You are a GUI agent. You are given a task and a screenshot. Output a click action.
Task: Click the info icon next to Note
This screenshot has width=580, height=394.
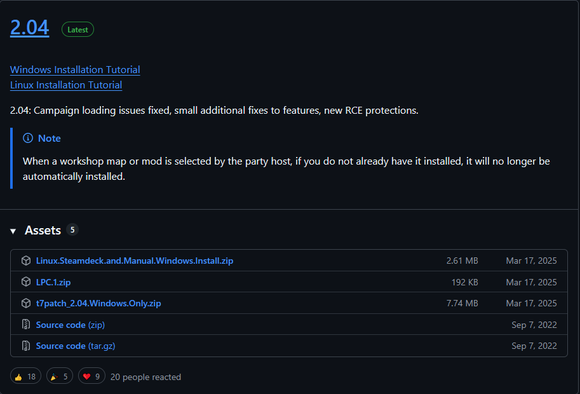click(28, 139)
